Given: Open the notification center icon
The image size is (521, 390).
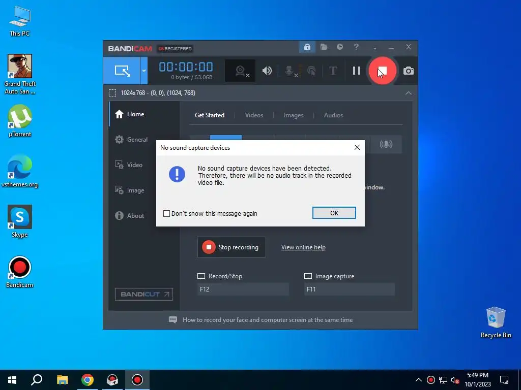Looking at the screenshot, I should click(504, 380).
